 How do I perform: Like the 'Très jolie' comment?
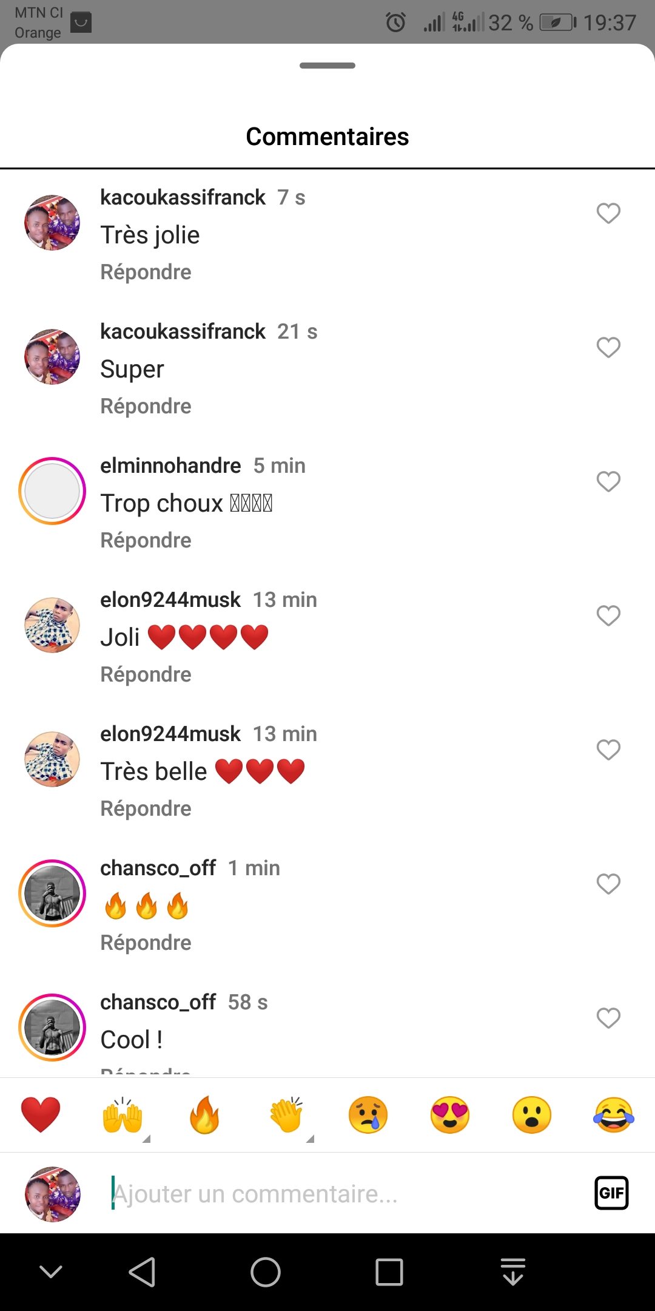point(608,213)
